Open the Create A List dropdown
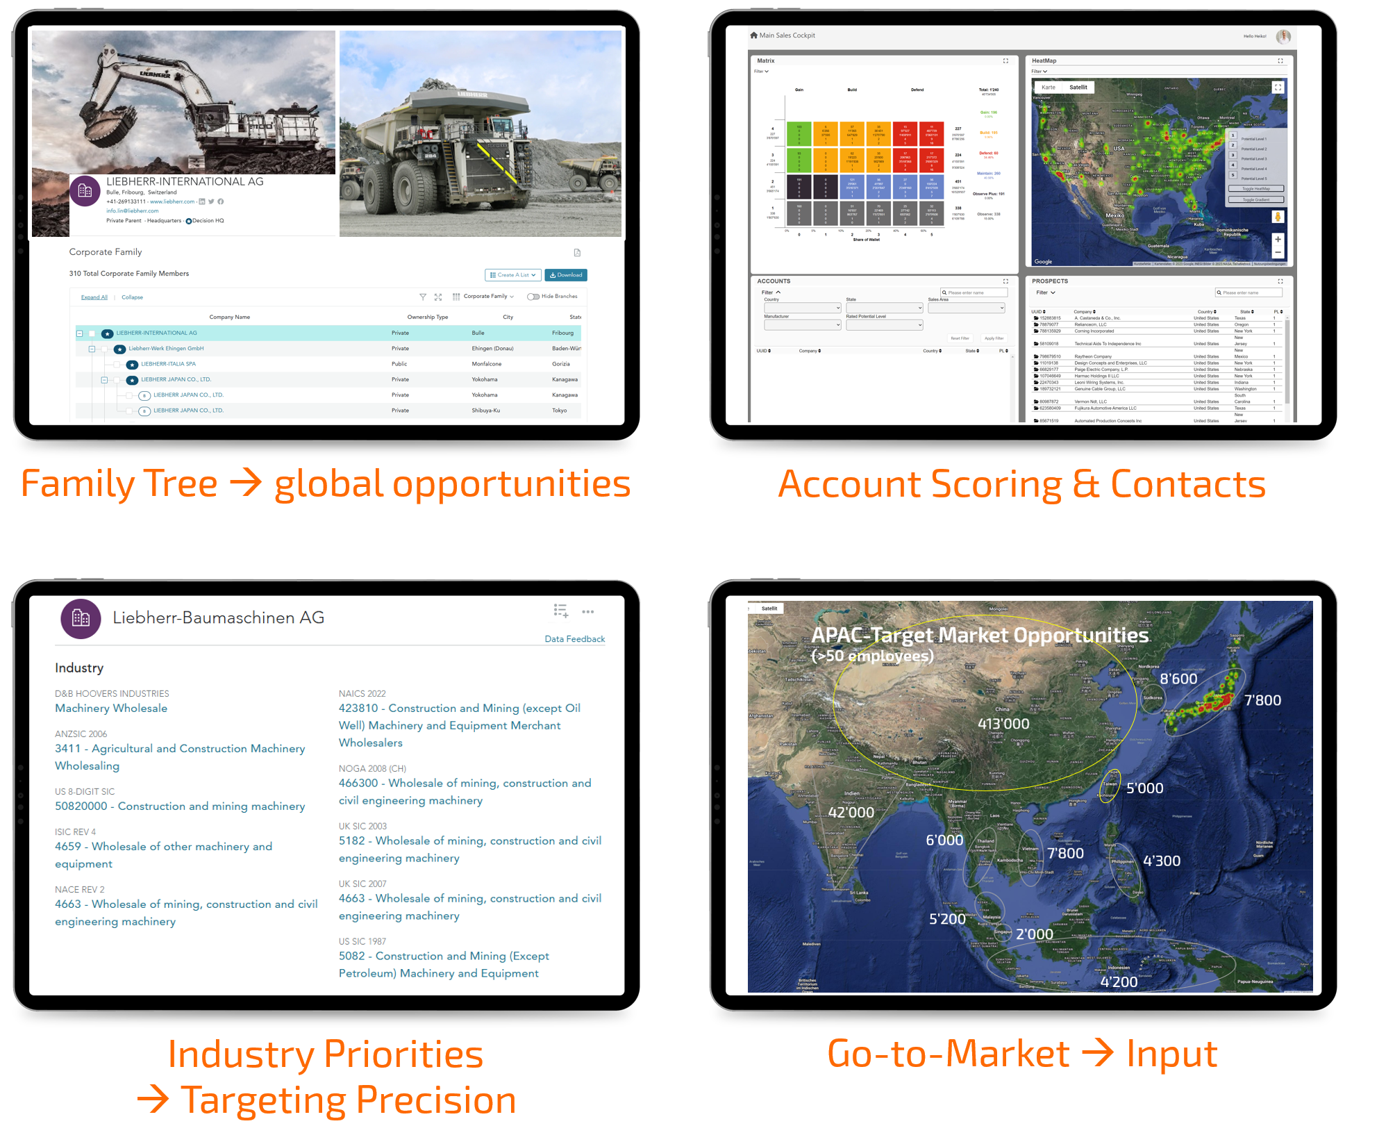1386x1126 pixels. 512,275
